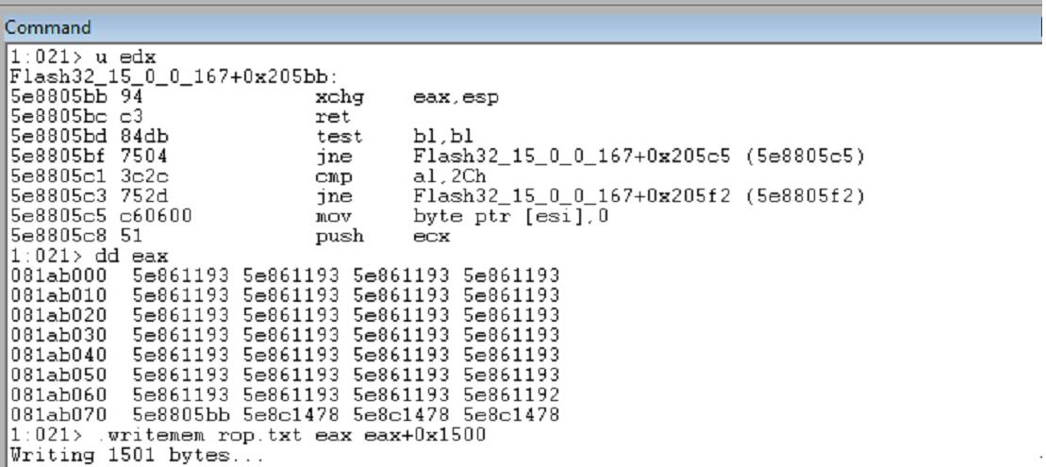Viewport: 1046px width, 467px height.
Task: Click memory address 081ab000
Action: point(58,275)
